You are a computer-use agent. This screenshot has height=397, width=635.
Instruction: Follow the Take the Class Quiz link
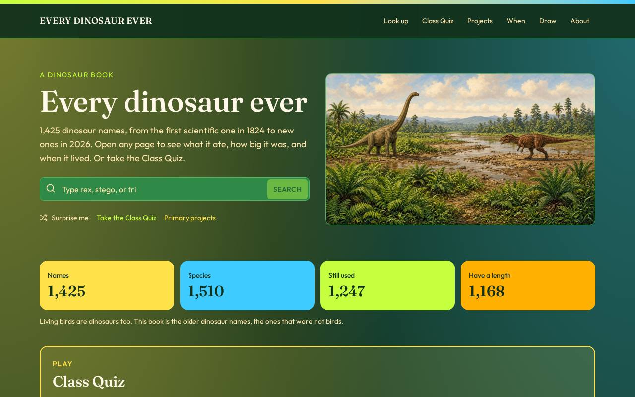coord(127,218)
